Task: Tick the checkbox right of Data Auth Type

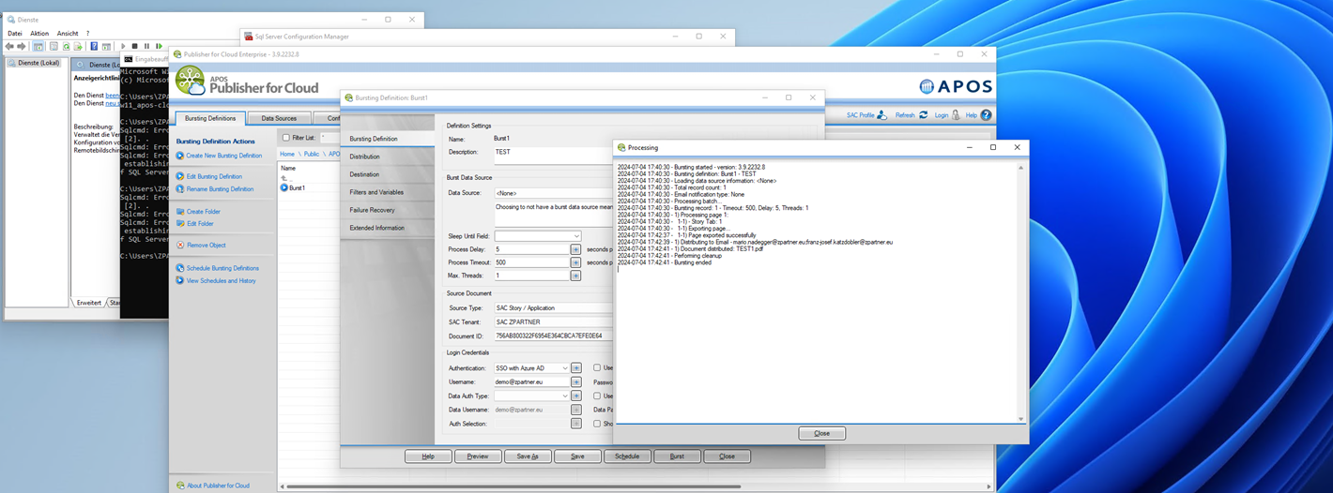Action: tap(597, 396)
